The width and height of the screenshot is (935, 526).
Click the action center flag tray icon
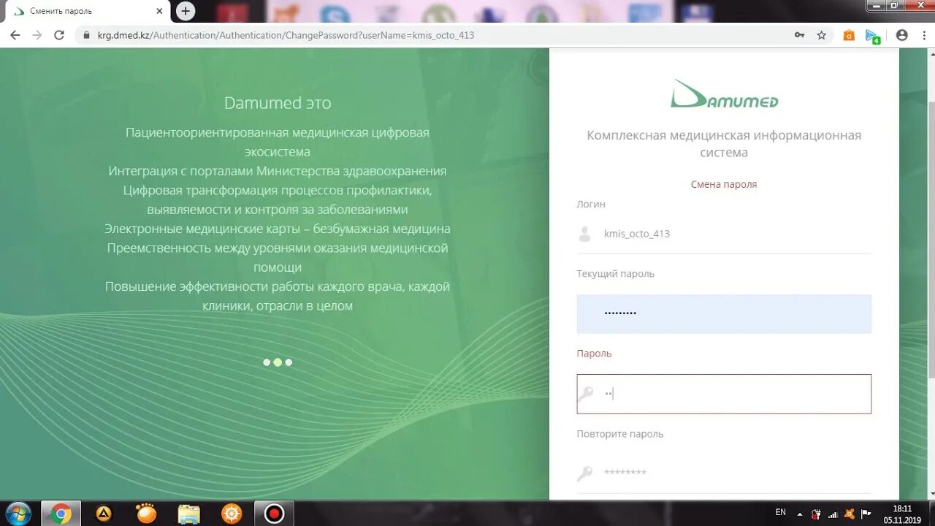(866, 514)
